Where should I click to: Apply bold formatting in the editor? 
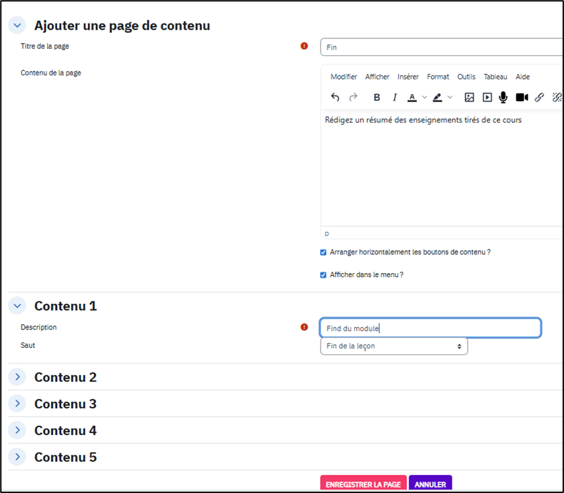(376, 98)
